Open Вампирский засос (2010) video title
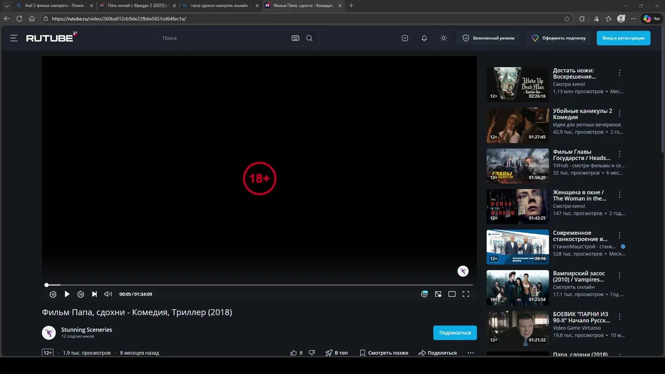The height and width of the screenshot is (374, 665). click(x=579, y=276)
